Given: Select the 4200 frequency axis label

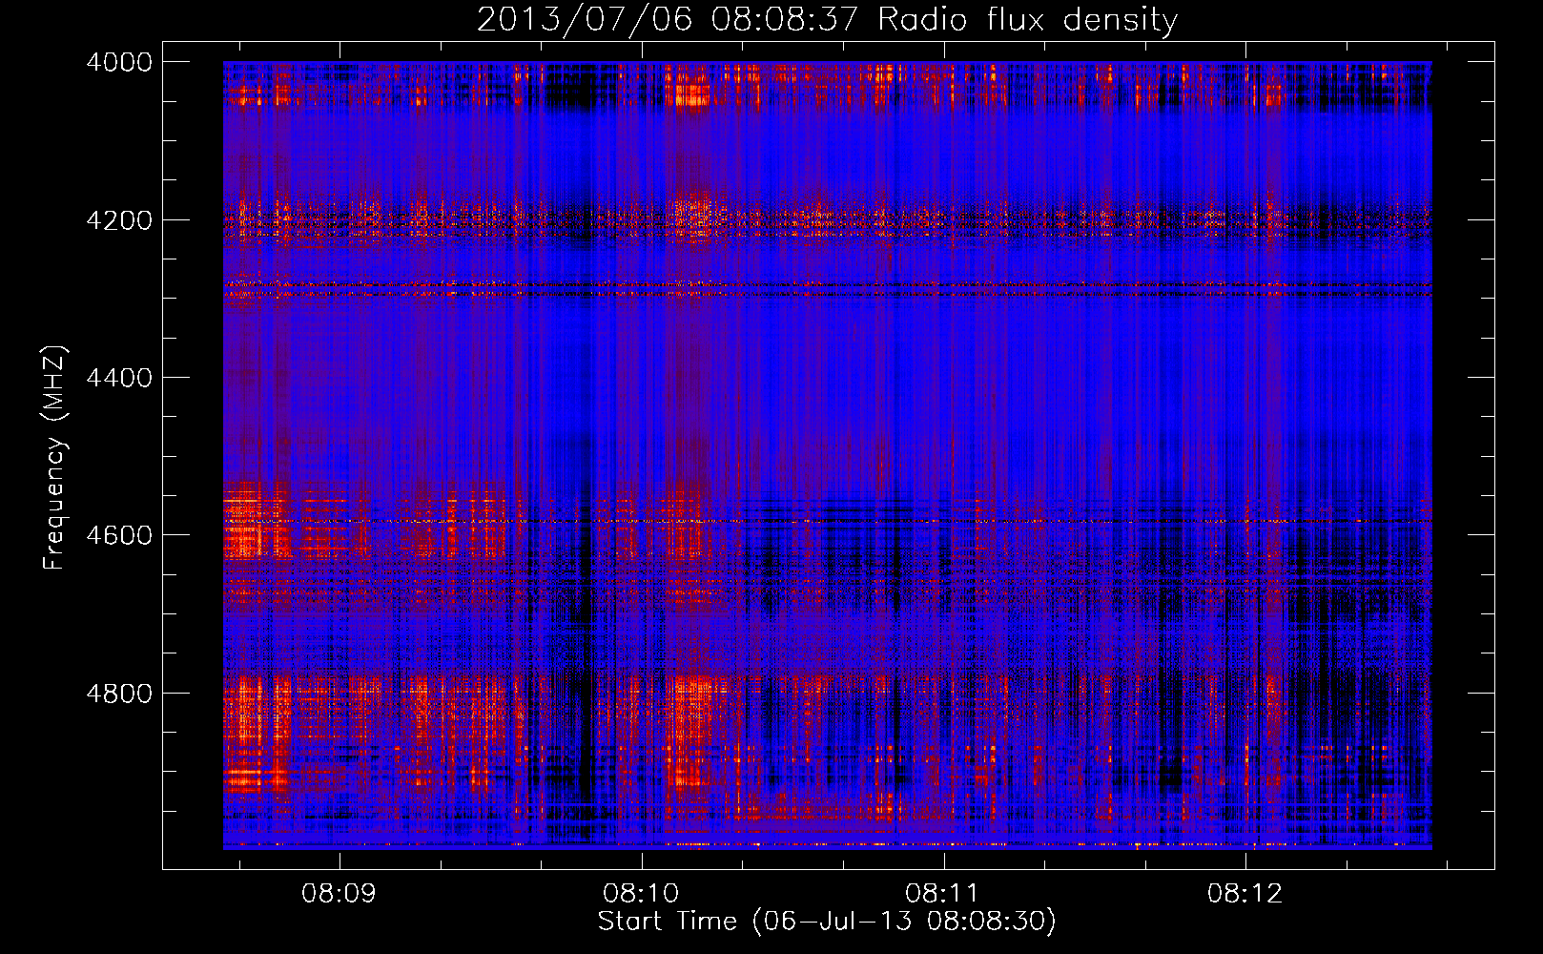Looking at the screenshot, I should (119, 220).
